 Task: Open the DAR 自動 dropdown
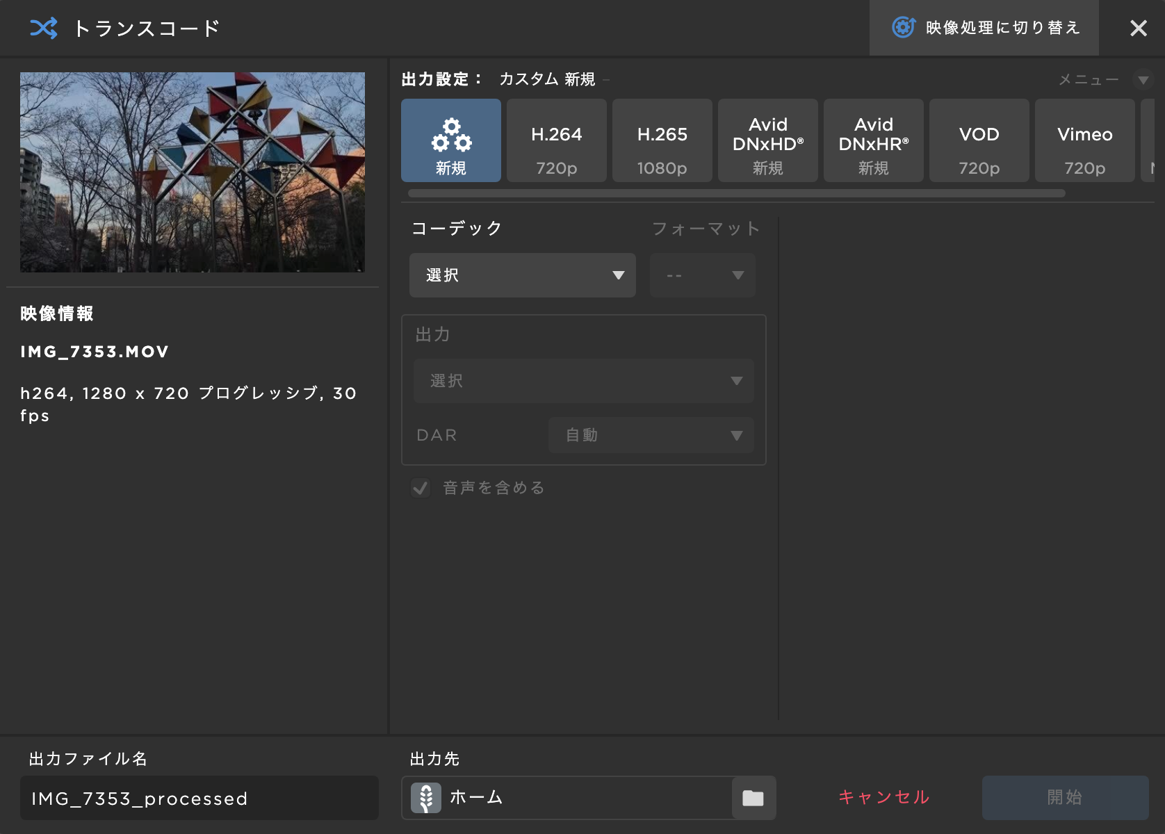click(x=651, y=435)
